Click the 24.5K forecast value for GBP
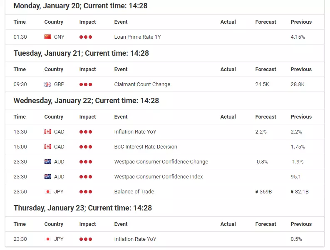 click(262, 84)
